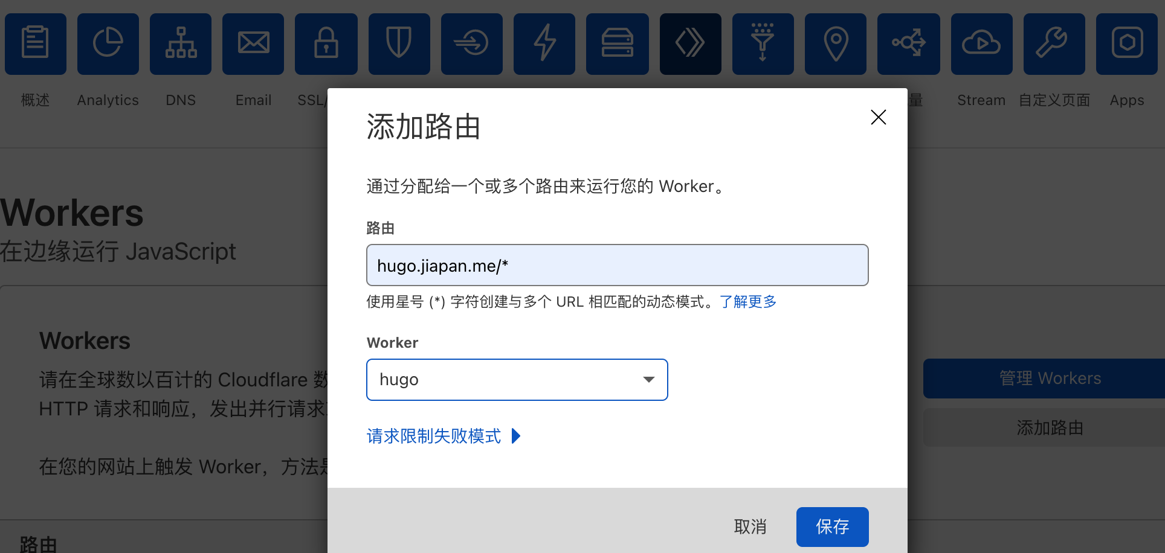Screen dimensions: 1165x553
Task: Click the route input field
Action: [617, 265]
